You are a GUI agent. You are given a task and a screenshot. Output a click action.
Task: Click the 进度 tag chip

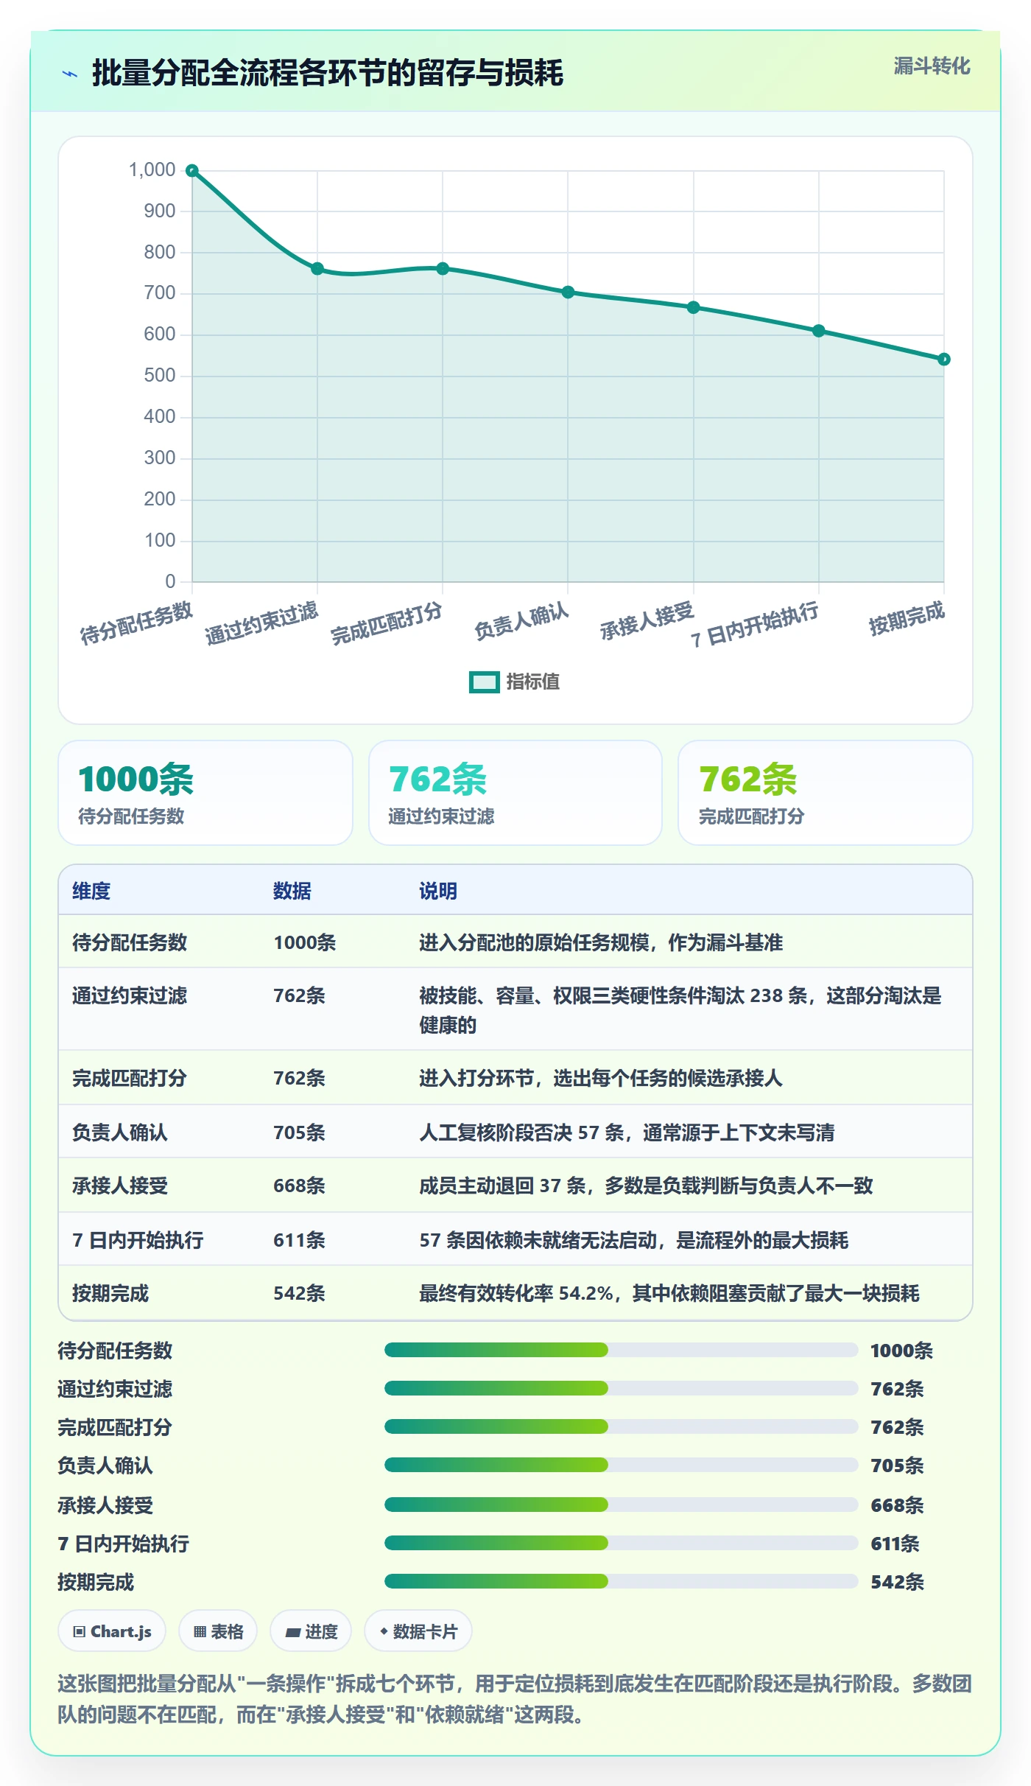pos(311,1631)
